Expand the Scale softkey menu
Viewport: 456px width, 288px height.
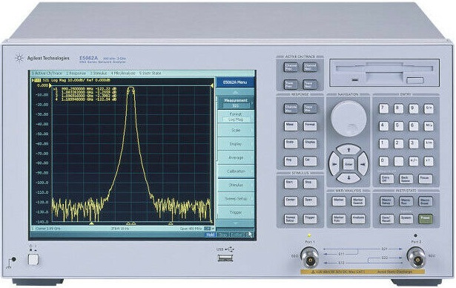click(236, 131)
